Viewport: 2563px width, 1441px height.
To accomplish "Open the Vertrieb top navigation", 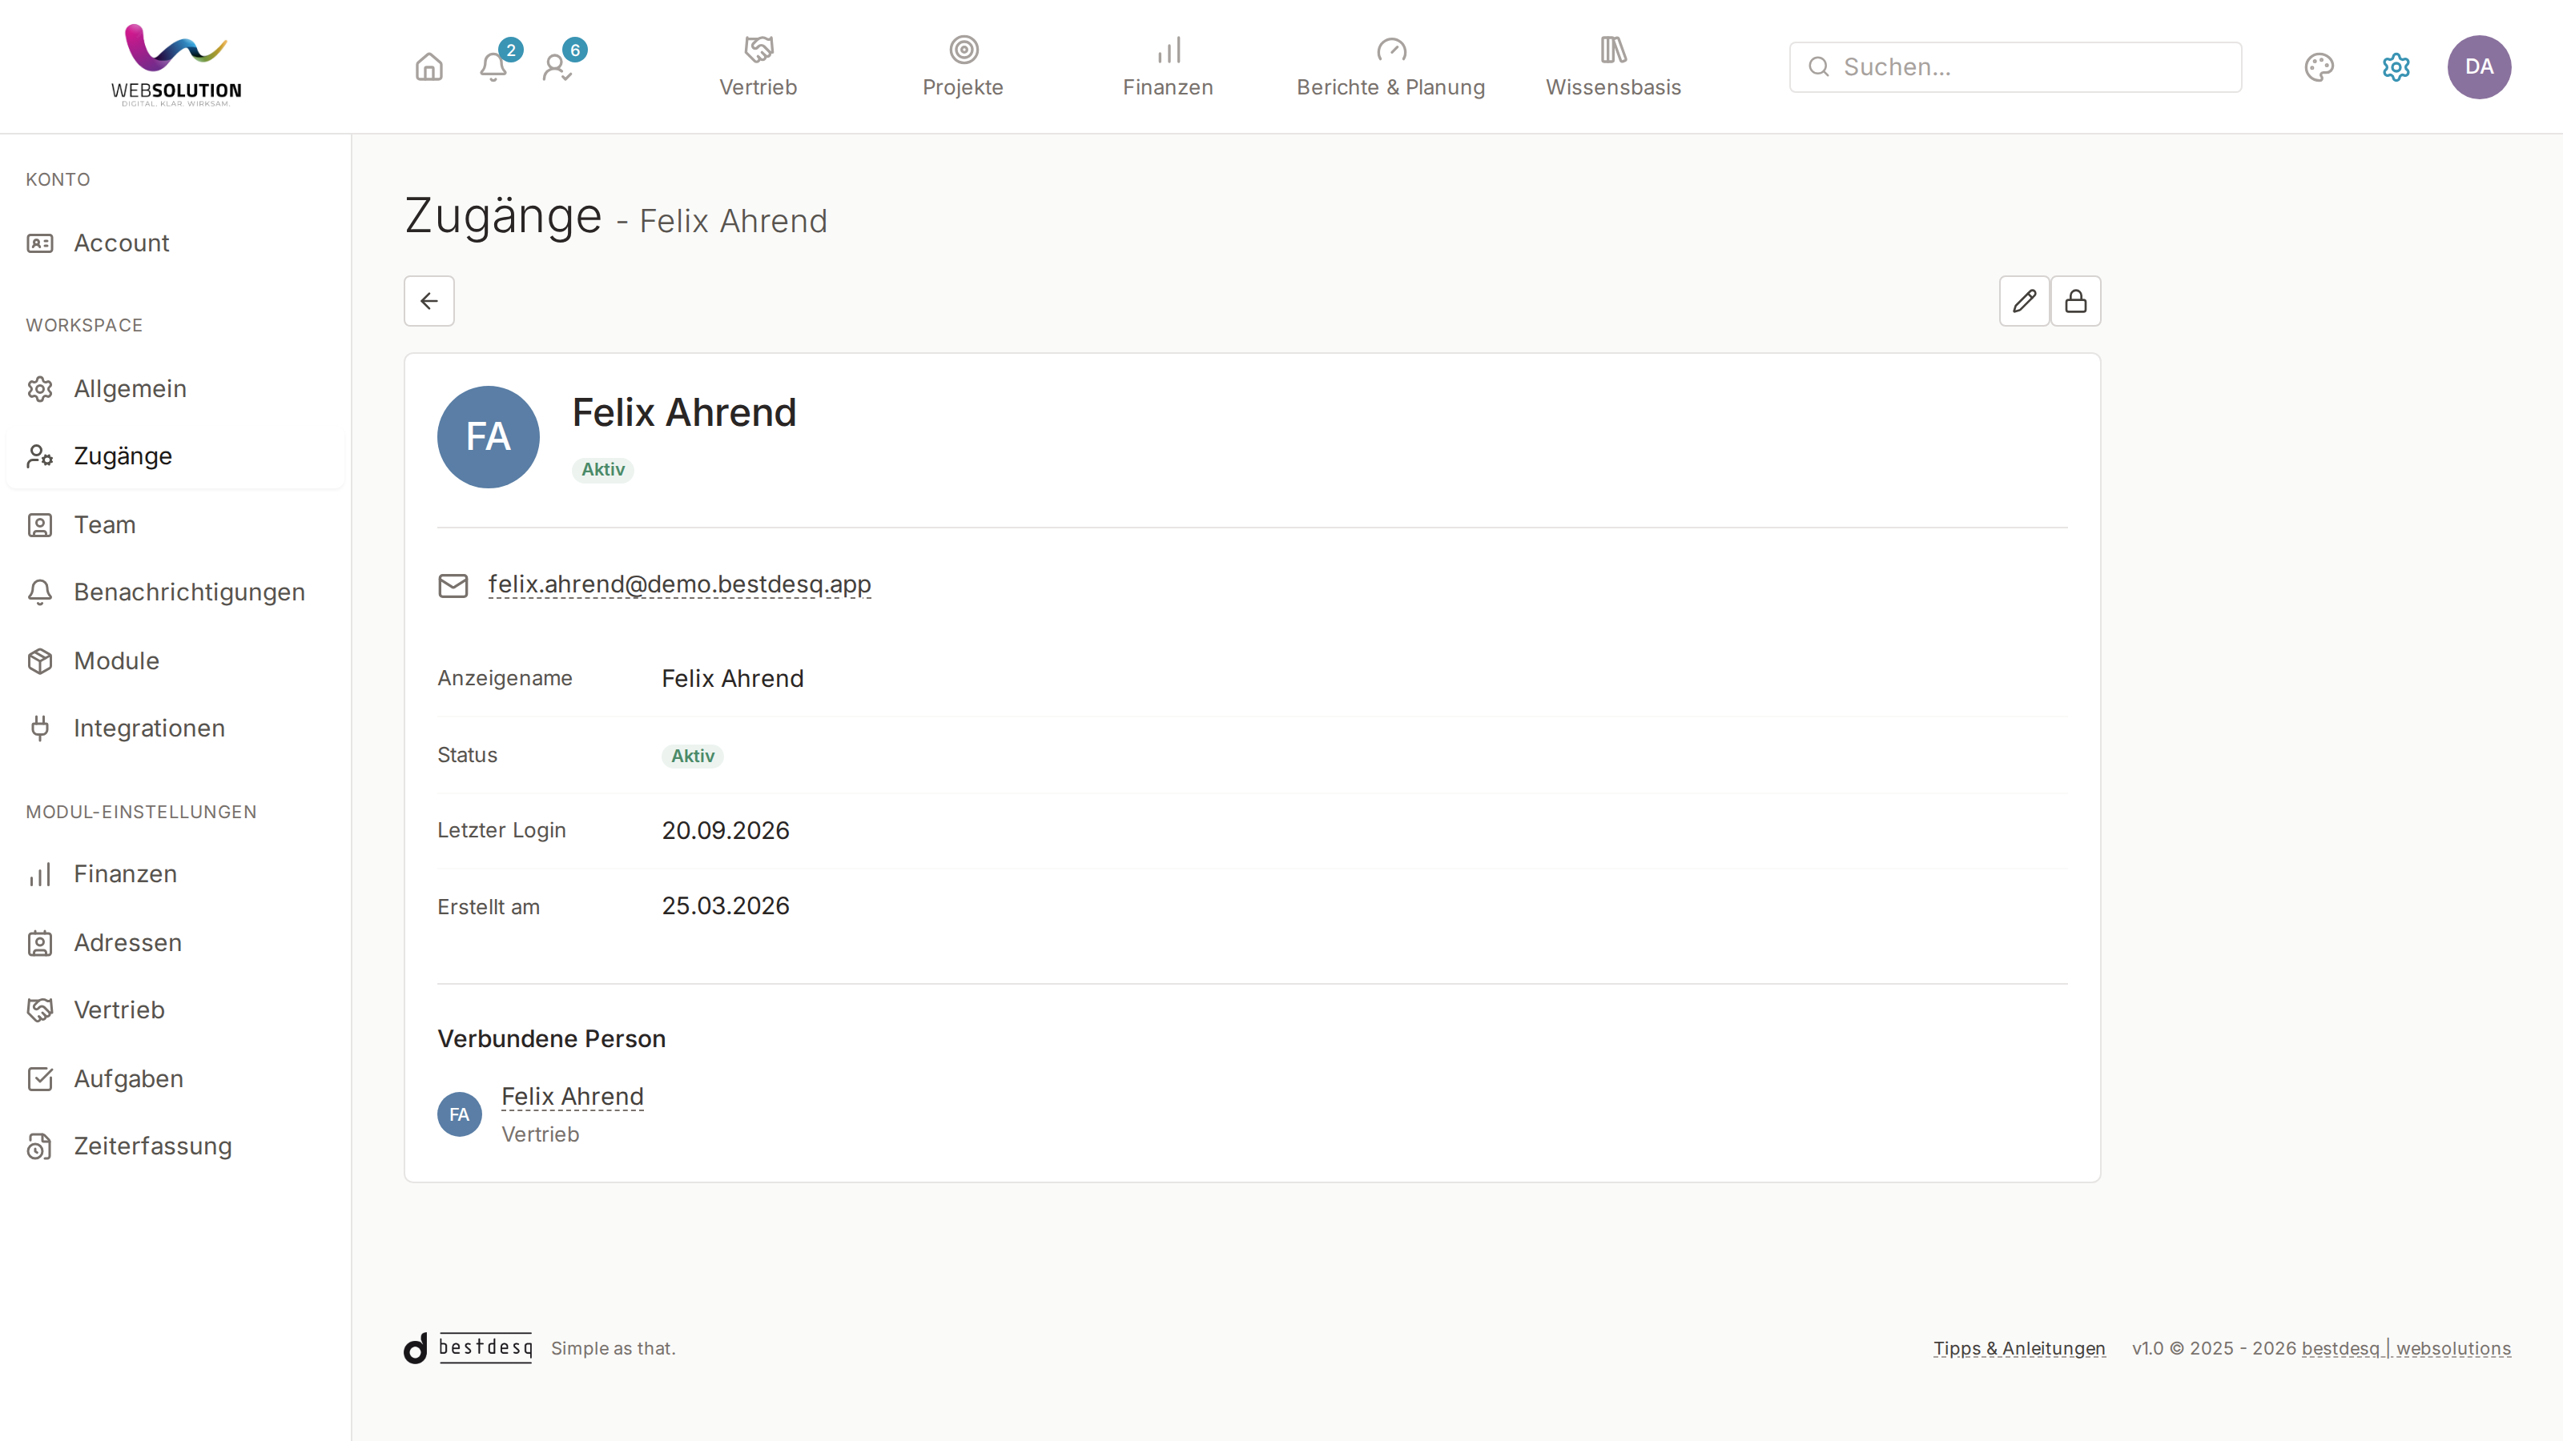I will coord(758,66).
